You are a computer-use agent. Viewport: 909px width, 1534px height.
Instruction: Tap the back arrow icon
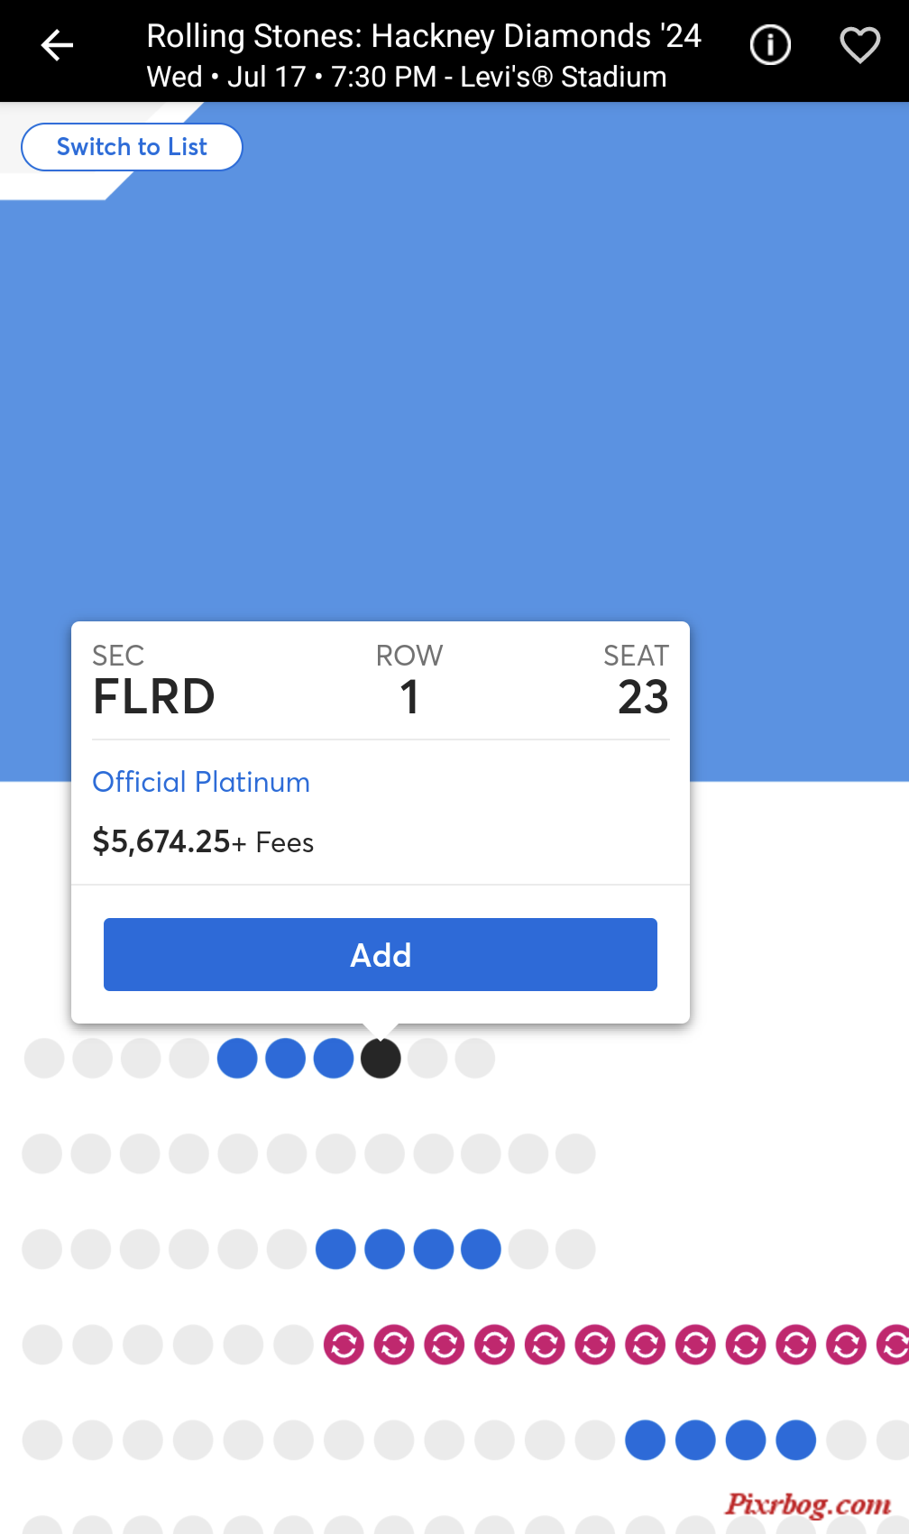coord(57,45)
